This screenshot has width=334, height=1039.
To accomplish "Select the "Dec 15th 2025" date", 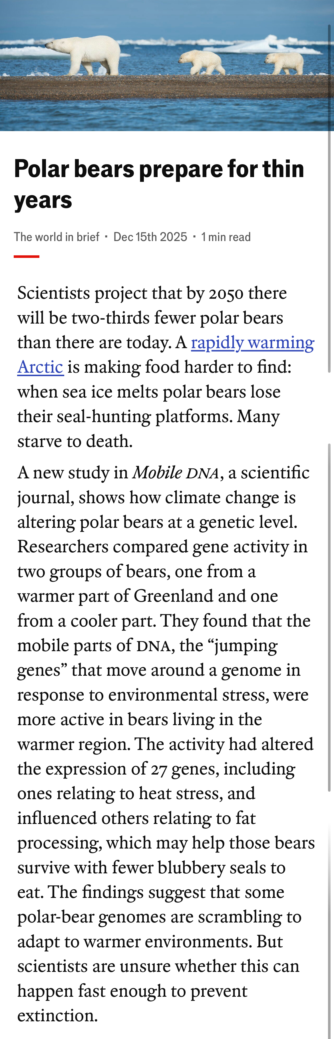I will [150, 237].
